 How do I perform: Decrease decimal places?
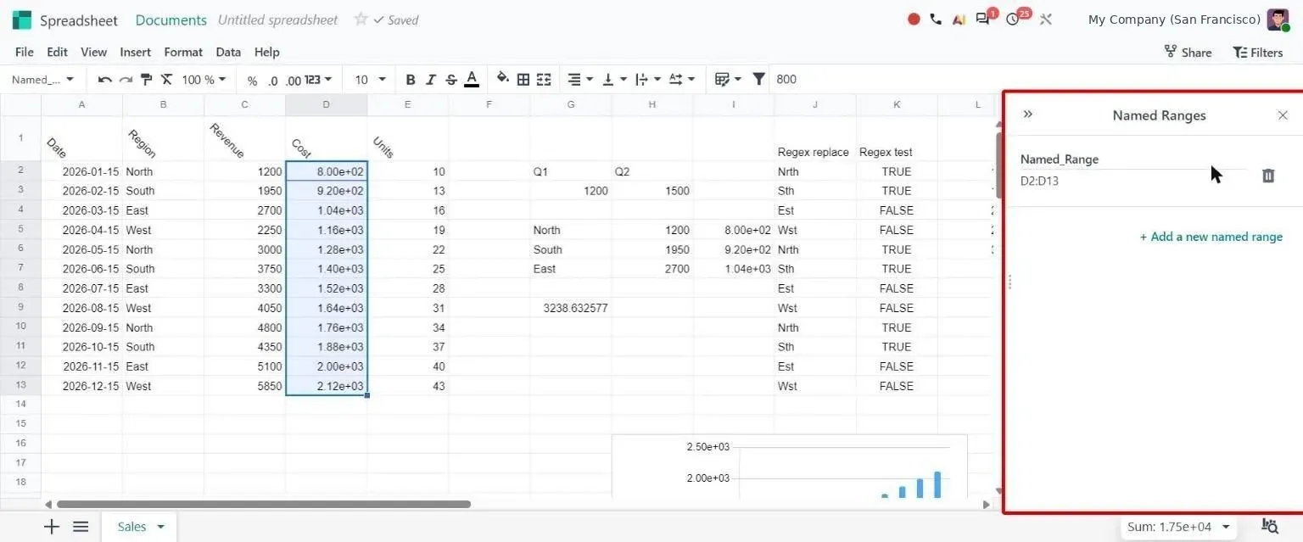[272, 81]
